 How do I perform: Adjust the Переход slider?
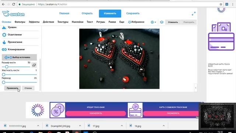(19, 82)
